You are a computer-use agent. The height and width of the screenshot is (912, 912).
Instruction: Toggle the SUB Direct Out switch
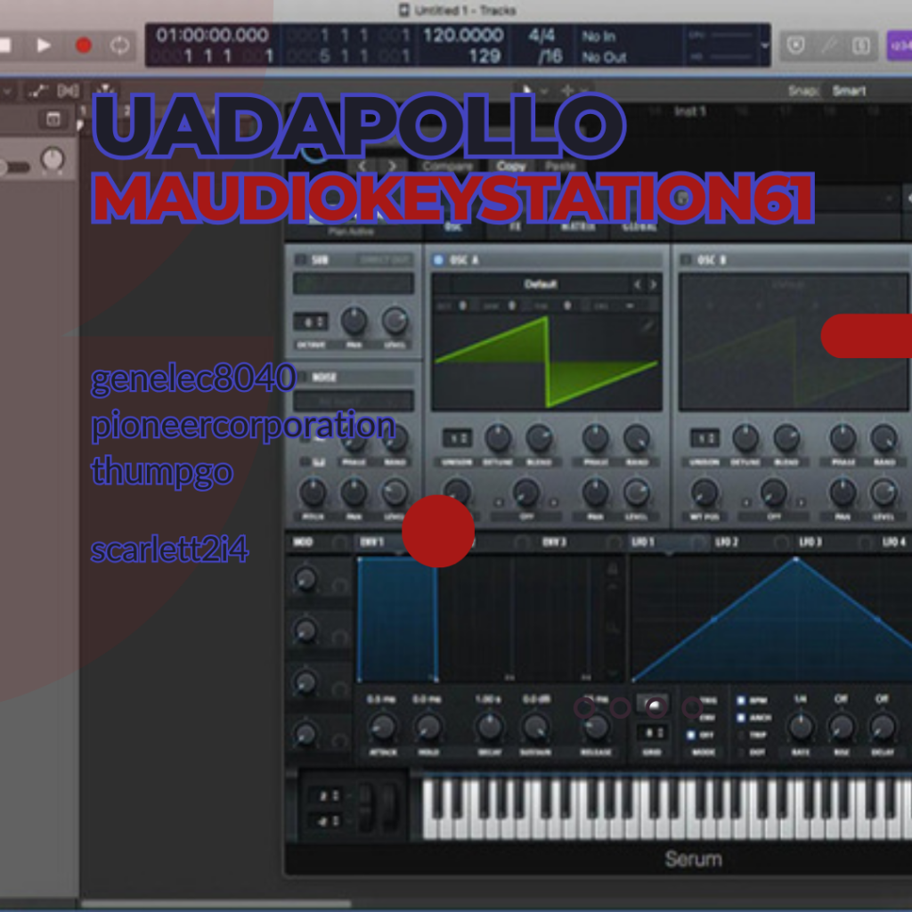coord(386,259)
